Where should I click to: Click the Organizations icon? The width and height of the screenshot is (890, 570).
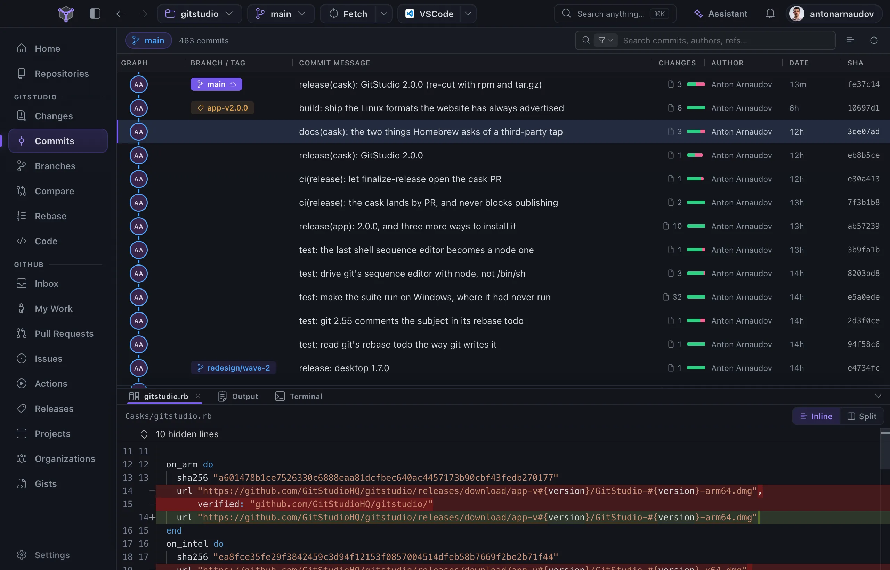click(22, 458)
